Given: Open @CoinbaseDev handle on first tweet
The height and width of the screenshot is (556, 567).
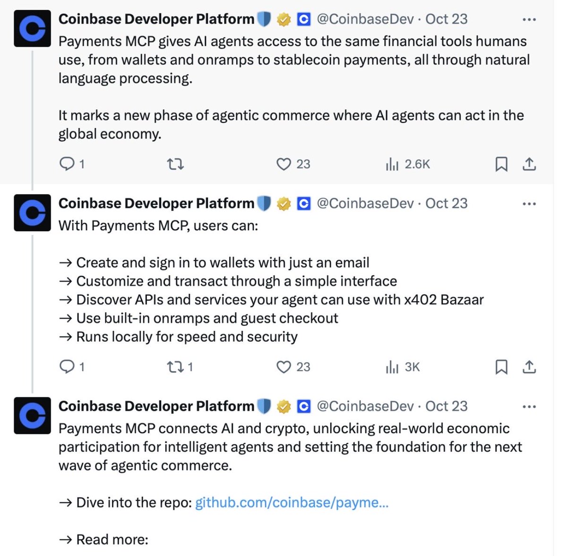Looking at the screenshot, I should [365, 19].
